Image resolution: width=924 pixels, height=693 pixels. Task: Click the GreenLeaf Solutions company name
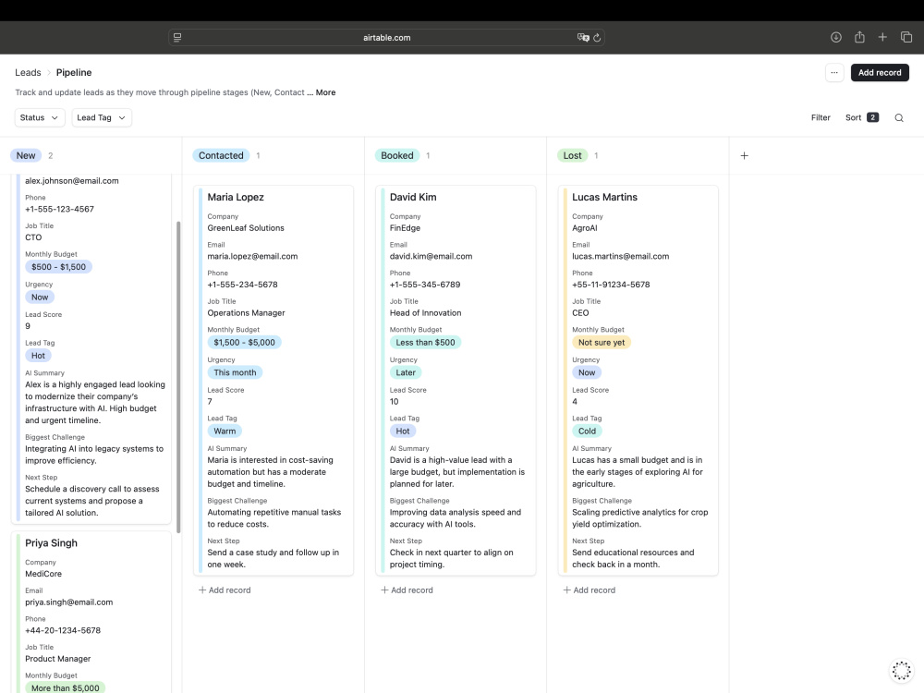[246, 228]
